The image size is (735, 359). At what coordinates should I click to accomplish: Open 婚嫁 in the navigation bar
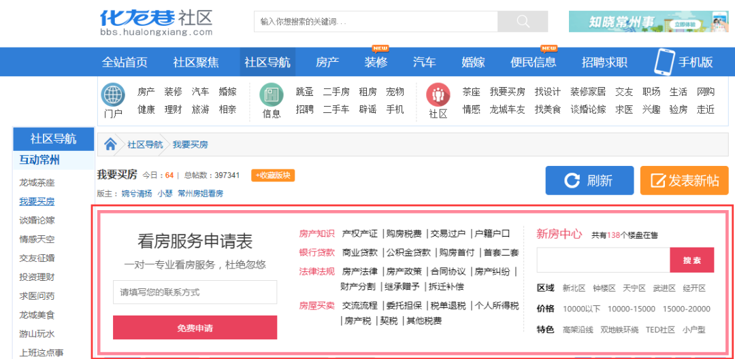click(474, 63)
